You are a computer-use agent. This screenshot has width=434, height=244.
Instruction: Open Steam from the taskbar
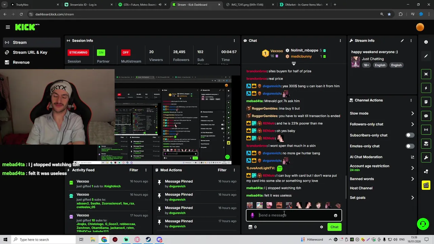pyautogui.click(x=148, y=240)
